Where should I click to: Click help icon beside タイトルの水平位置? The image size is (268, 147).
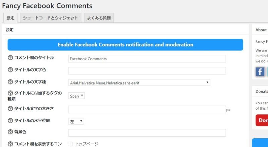[10, 121]
